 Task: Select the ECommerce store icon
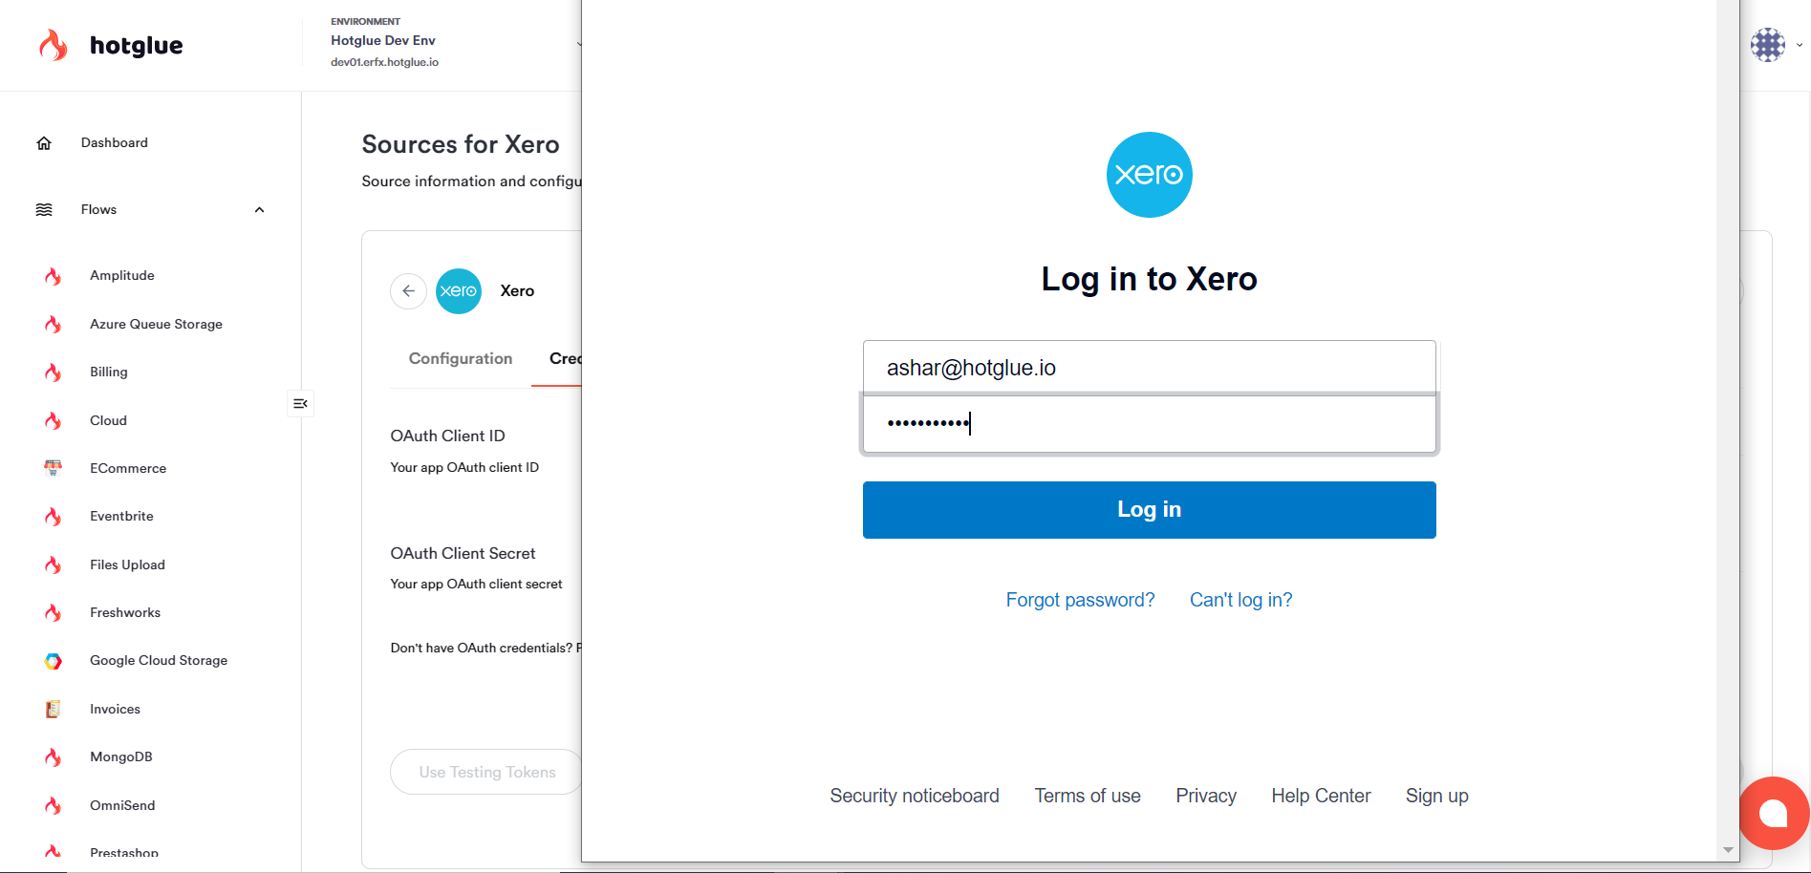54,468
